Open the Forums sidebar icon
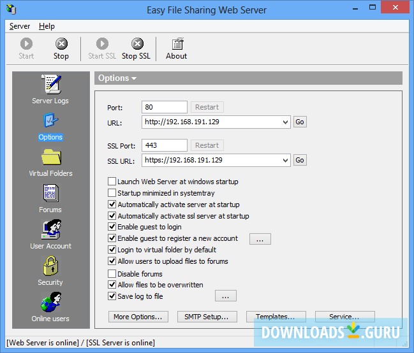Viewport: 414px width, 353px height. point(50,193)
